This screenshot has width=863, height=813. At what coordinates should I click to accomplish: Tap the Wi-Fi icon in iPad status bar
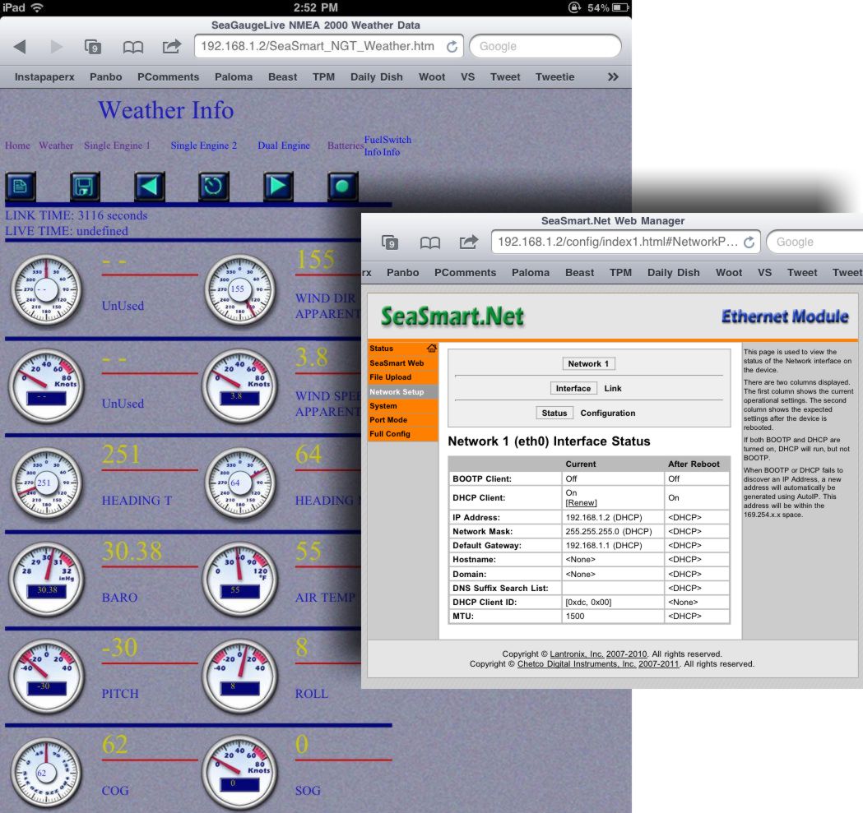click(x=37, y=7)
